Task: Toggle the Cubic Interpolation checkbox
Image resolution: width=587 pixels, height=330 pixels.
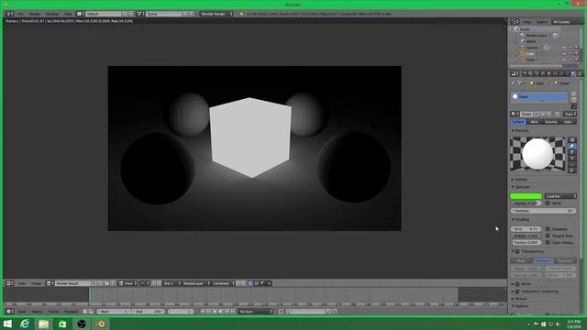Action: tap(548, 242)
